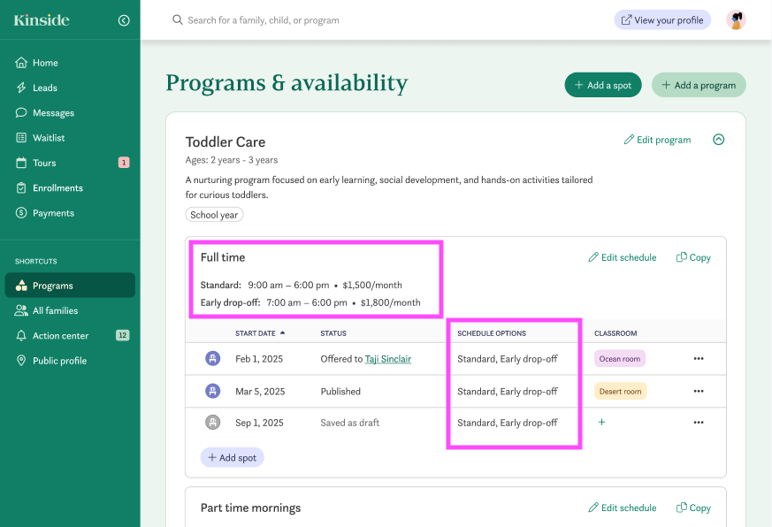Open more options for Sep 1, 2025 spot
Viewport: 772px width, 527px height.
(x=699, y=423)
